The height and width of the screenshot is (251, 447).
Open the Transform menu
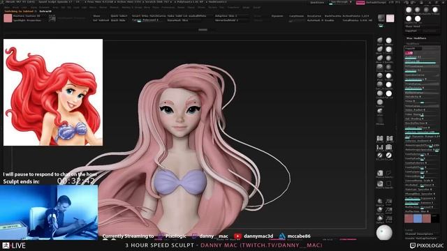pyautogui.click(x=233, y=8)
